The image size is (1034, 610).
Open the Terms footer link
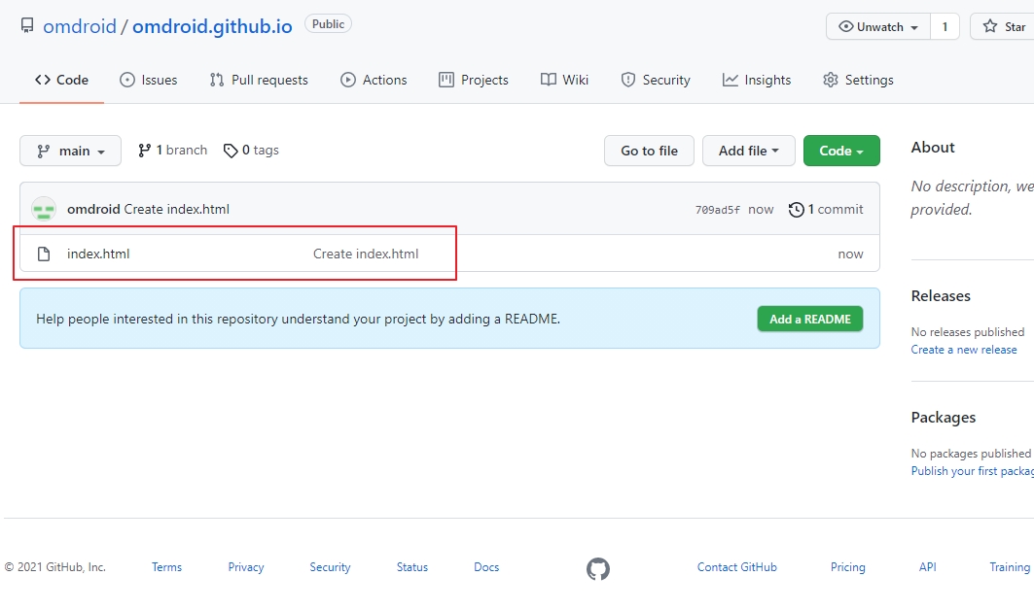click(x=167, y=567)
